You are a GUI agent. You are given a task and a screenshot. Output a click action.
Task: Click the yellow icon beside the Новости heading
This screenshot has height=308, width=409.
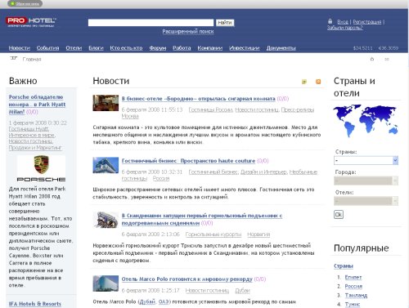[304, 82]
